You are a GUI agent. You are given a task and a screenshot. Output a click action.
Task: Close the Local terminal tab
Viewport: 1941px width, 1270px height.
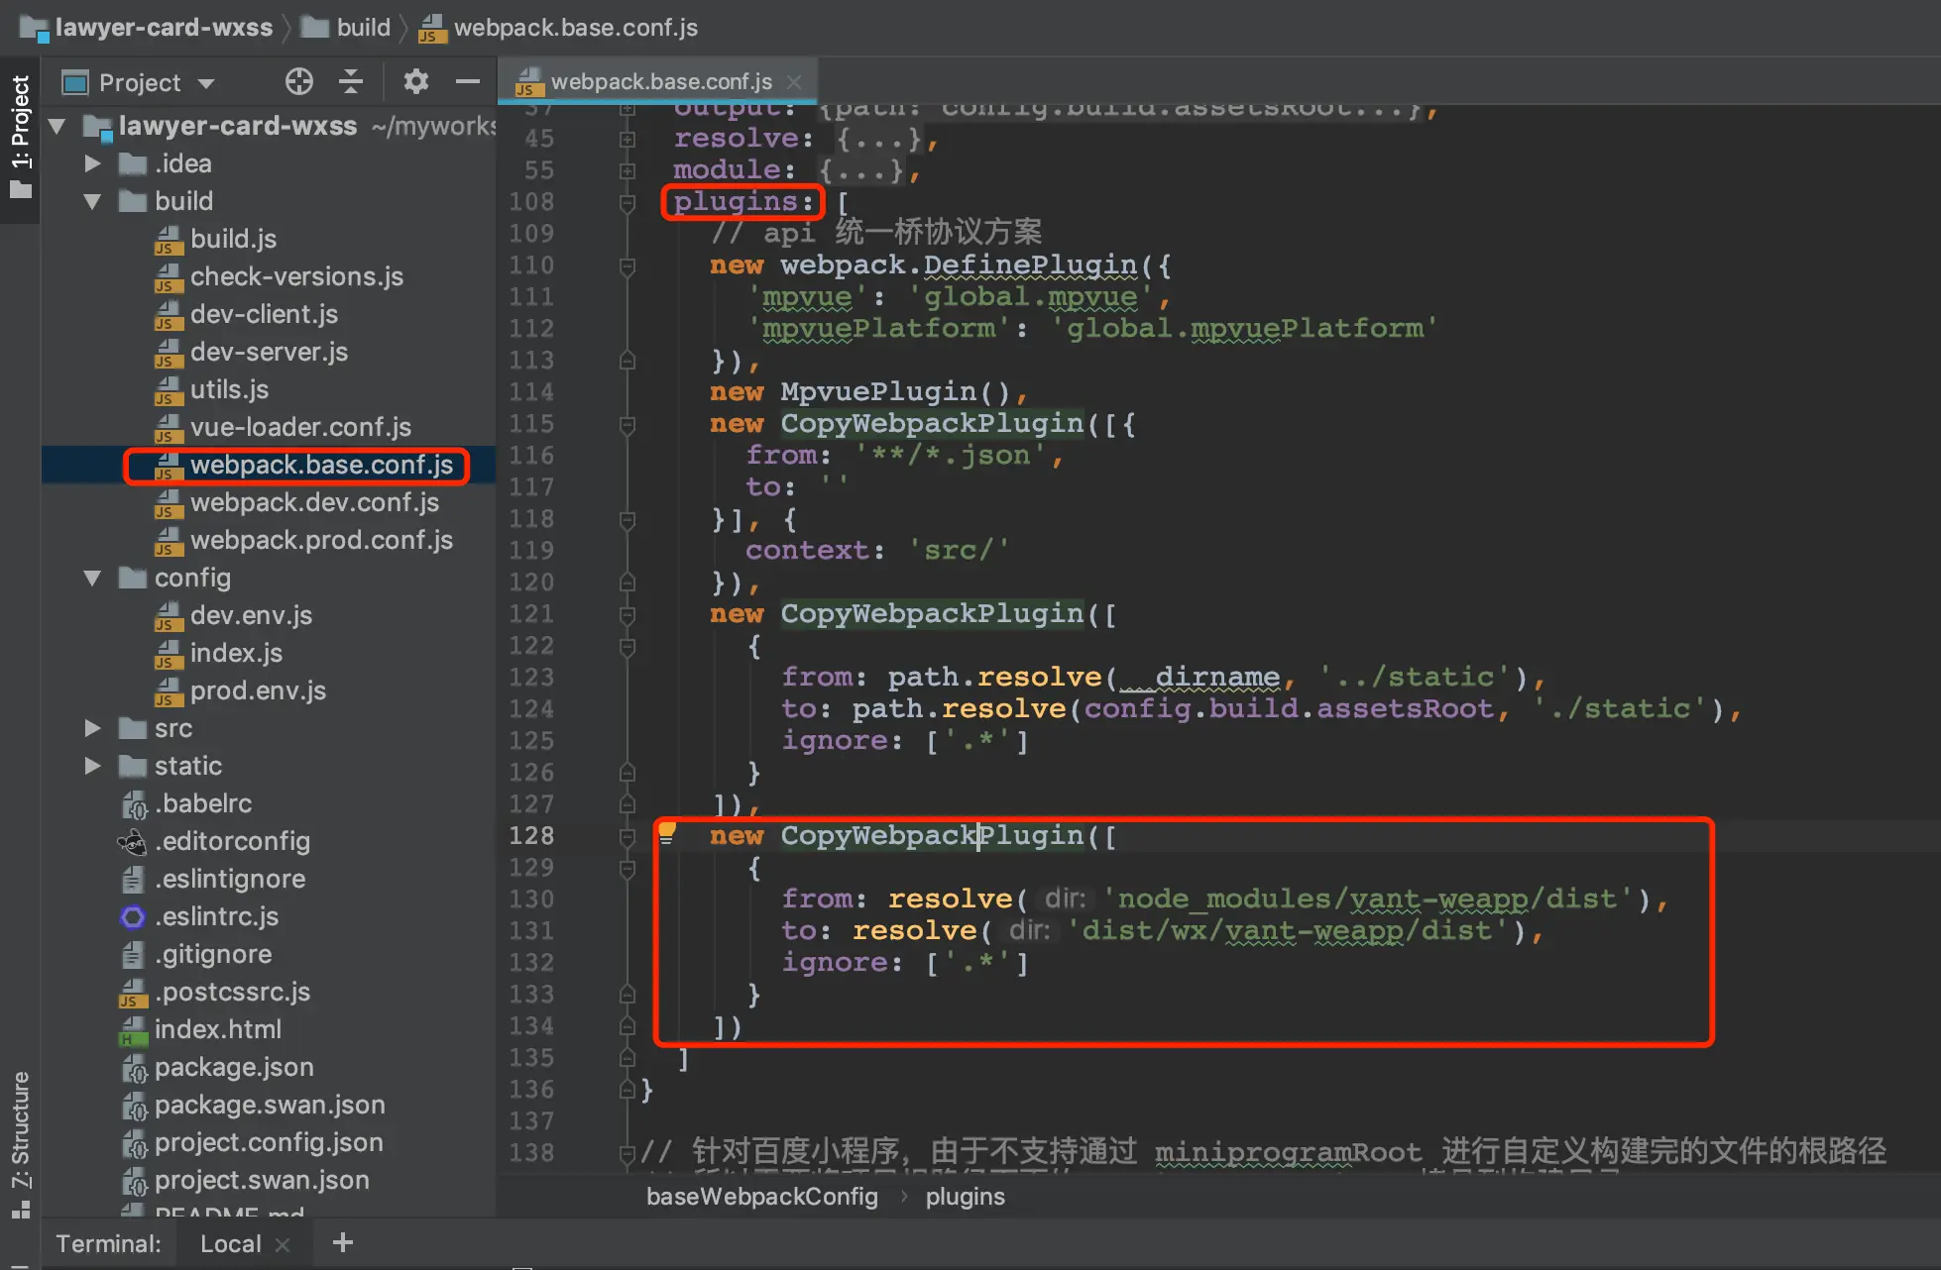(x=283, y=1244)
